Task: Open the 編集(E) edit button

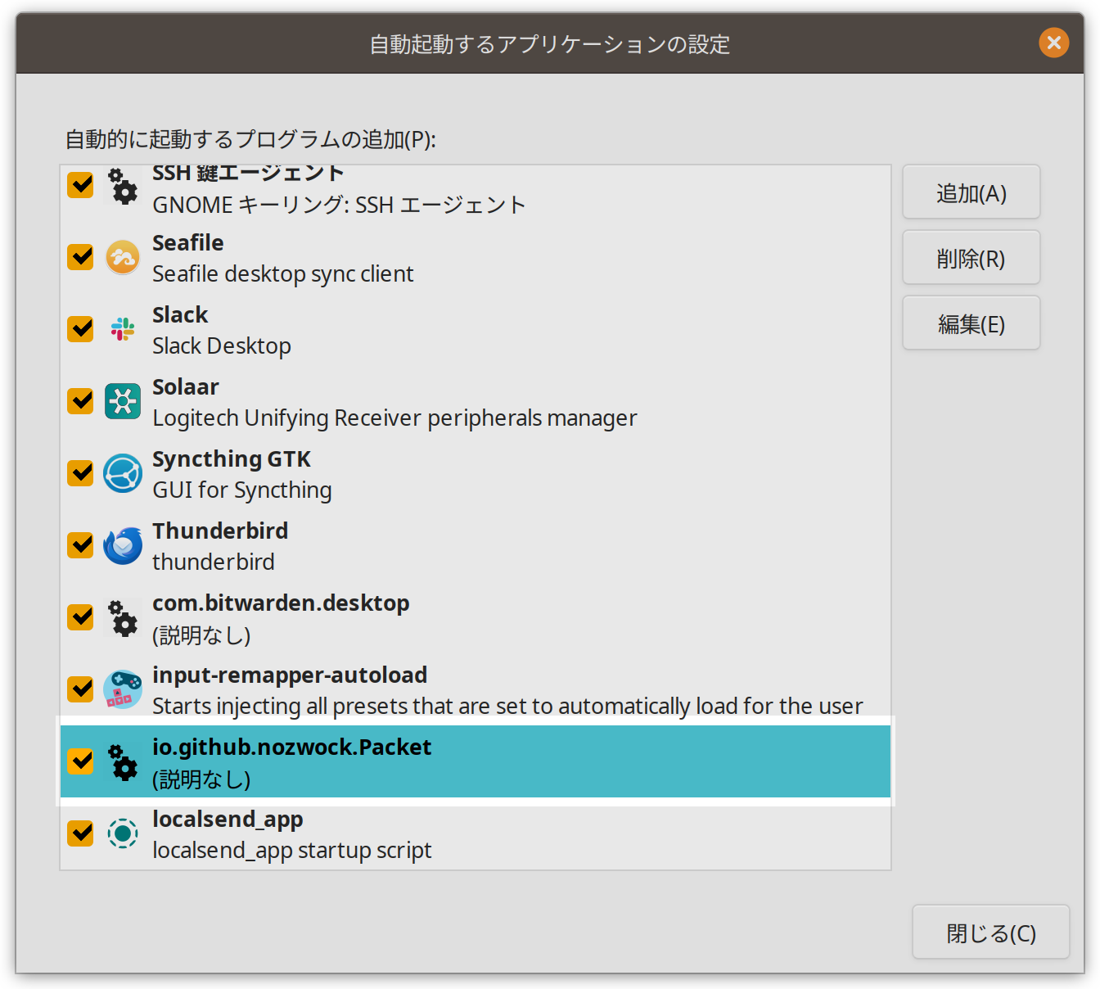Action: tap(971, 323)
